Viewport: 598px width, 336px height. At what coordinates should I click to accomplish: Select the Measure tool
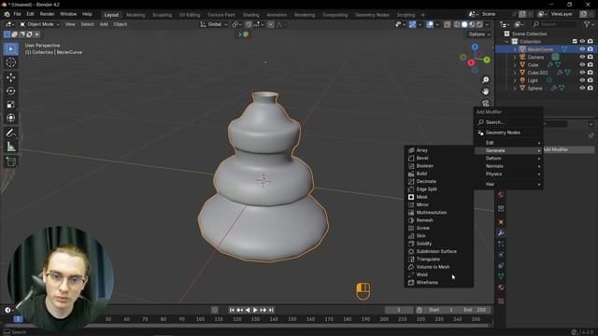click(x=10, y=147)
